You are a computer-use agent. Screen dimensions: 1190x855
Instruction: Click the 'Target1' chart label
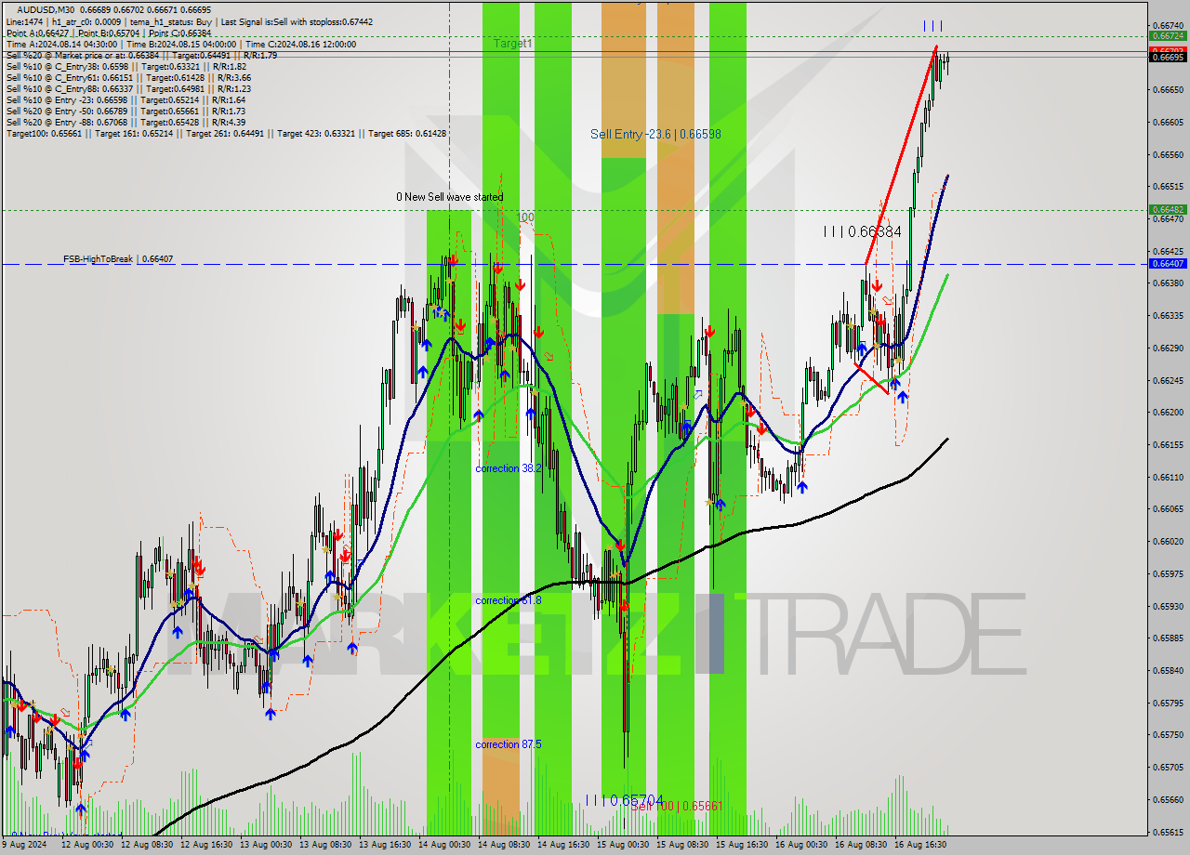click(513, 44)
